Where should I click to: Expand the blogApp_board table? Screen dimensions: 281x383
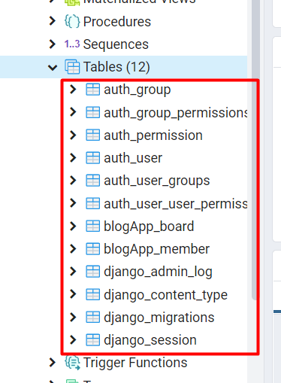(73, 226)
